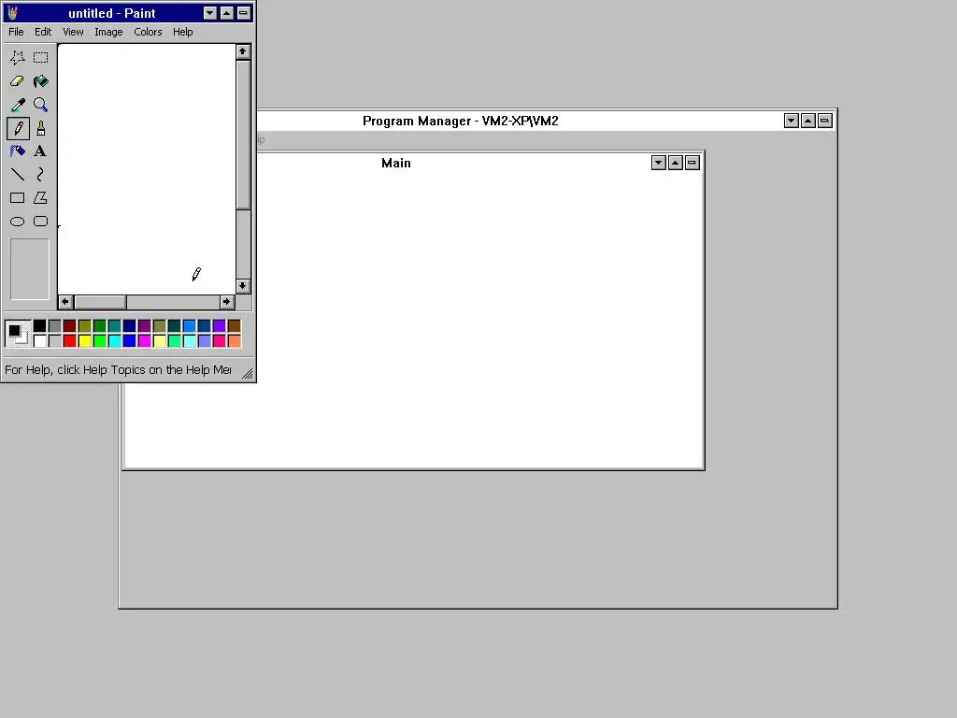Click the Program Manager title text

pyautogui.click(x=460, y=121)
